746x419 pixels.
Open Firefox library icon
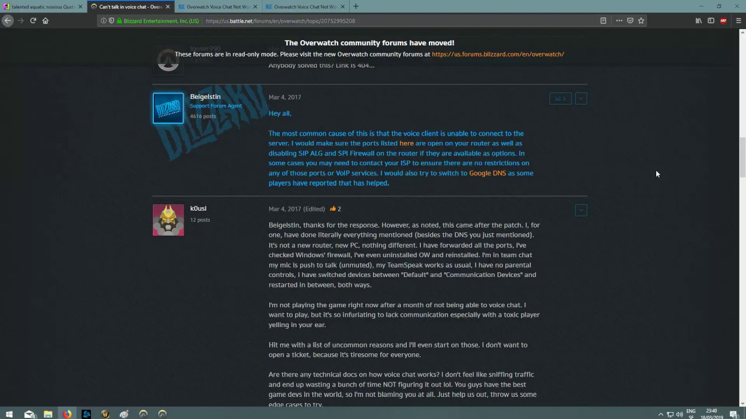point(699,20)
